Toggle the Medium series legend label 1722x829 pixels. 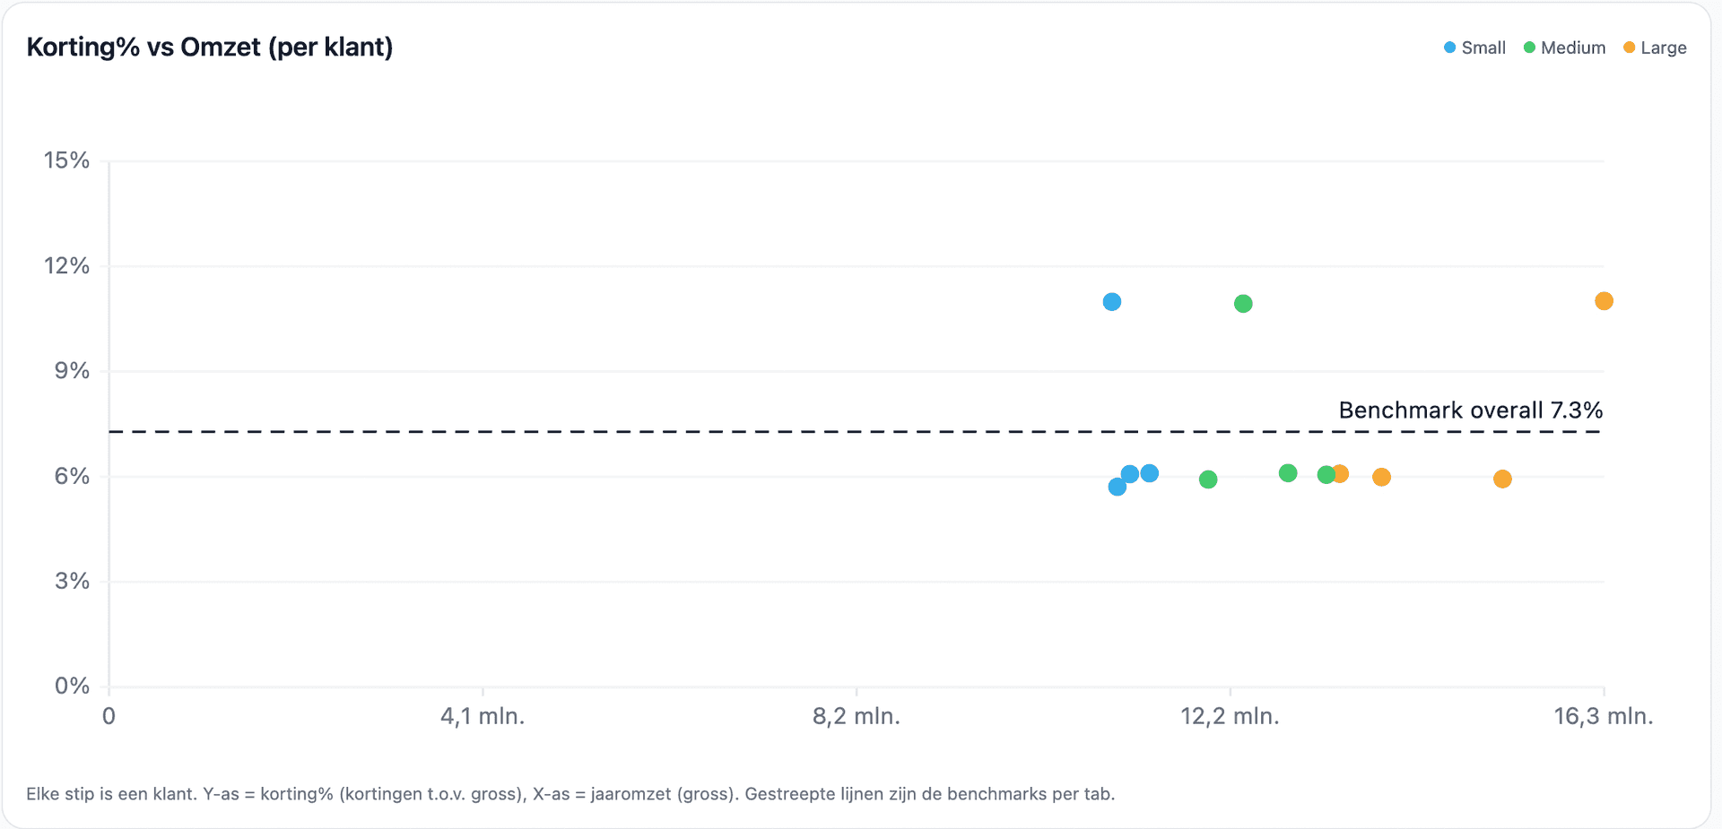pyautogui.click(x=1572, y=47)
